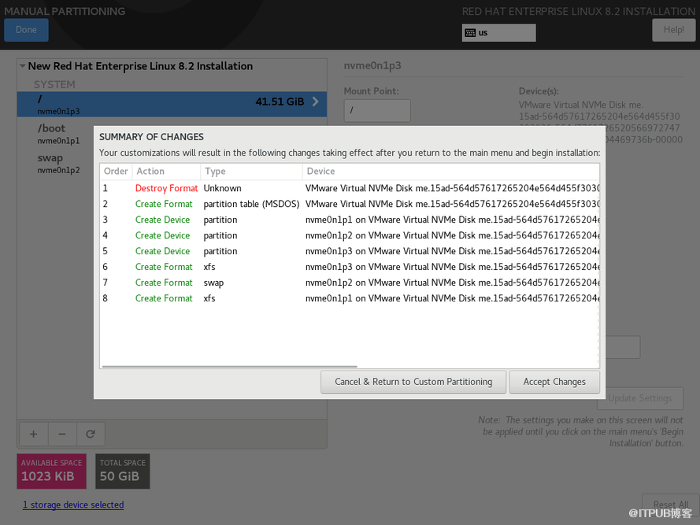The height and width of the screenshot is (525, 700).
Task: Click the Action column header
Action: (x=166, y=171)
